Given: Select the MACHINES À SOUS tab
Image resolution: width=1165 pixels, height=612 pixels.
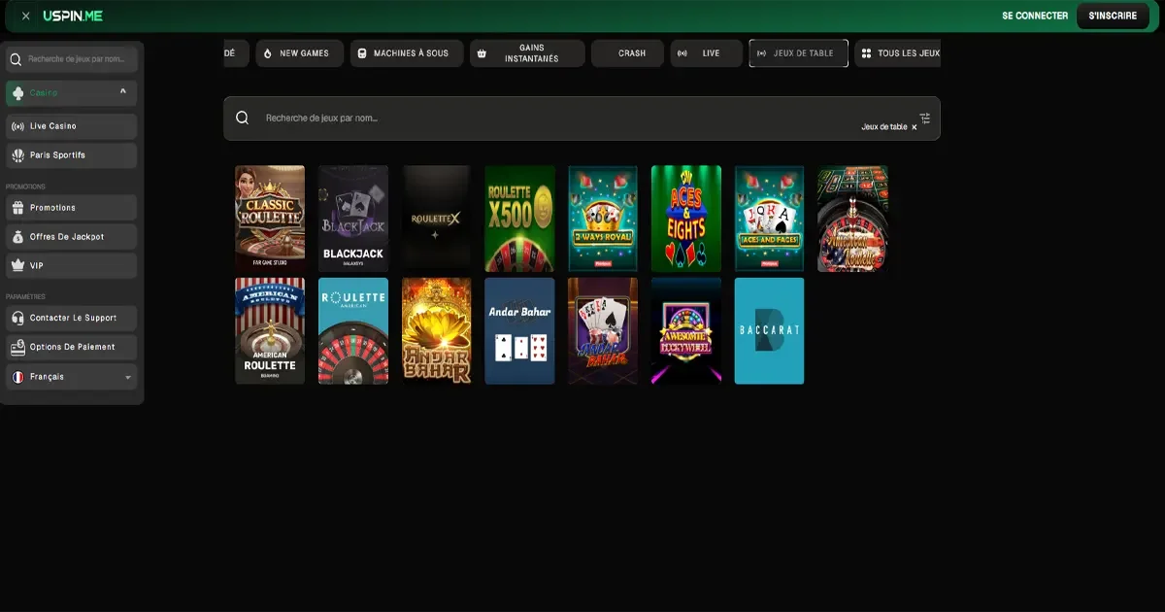Looking at the screenshot, I should [x=407, y=53].
